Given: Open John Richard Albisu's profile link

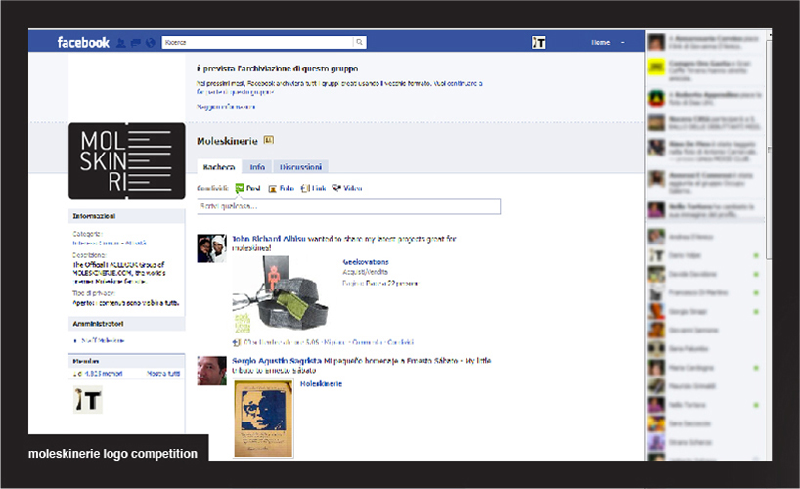Looking at the screenshot, I should click(x=269, y=238).
